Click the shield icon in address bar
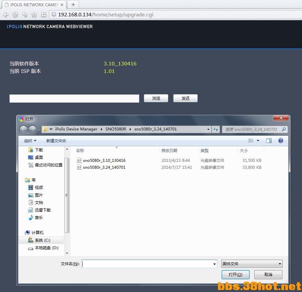This screenshot has height=292, width=302. [54, 14]
